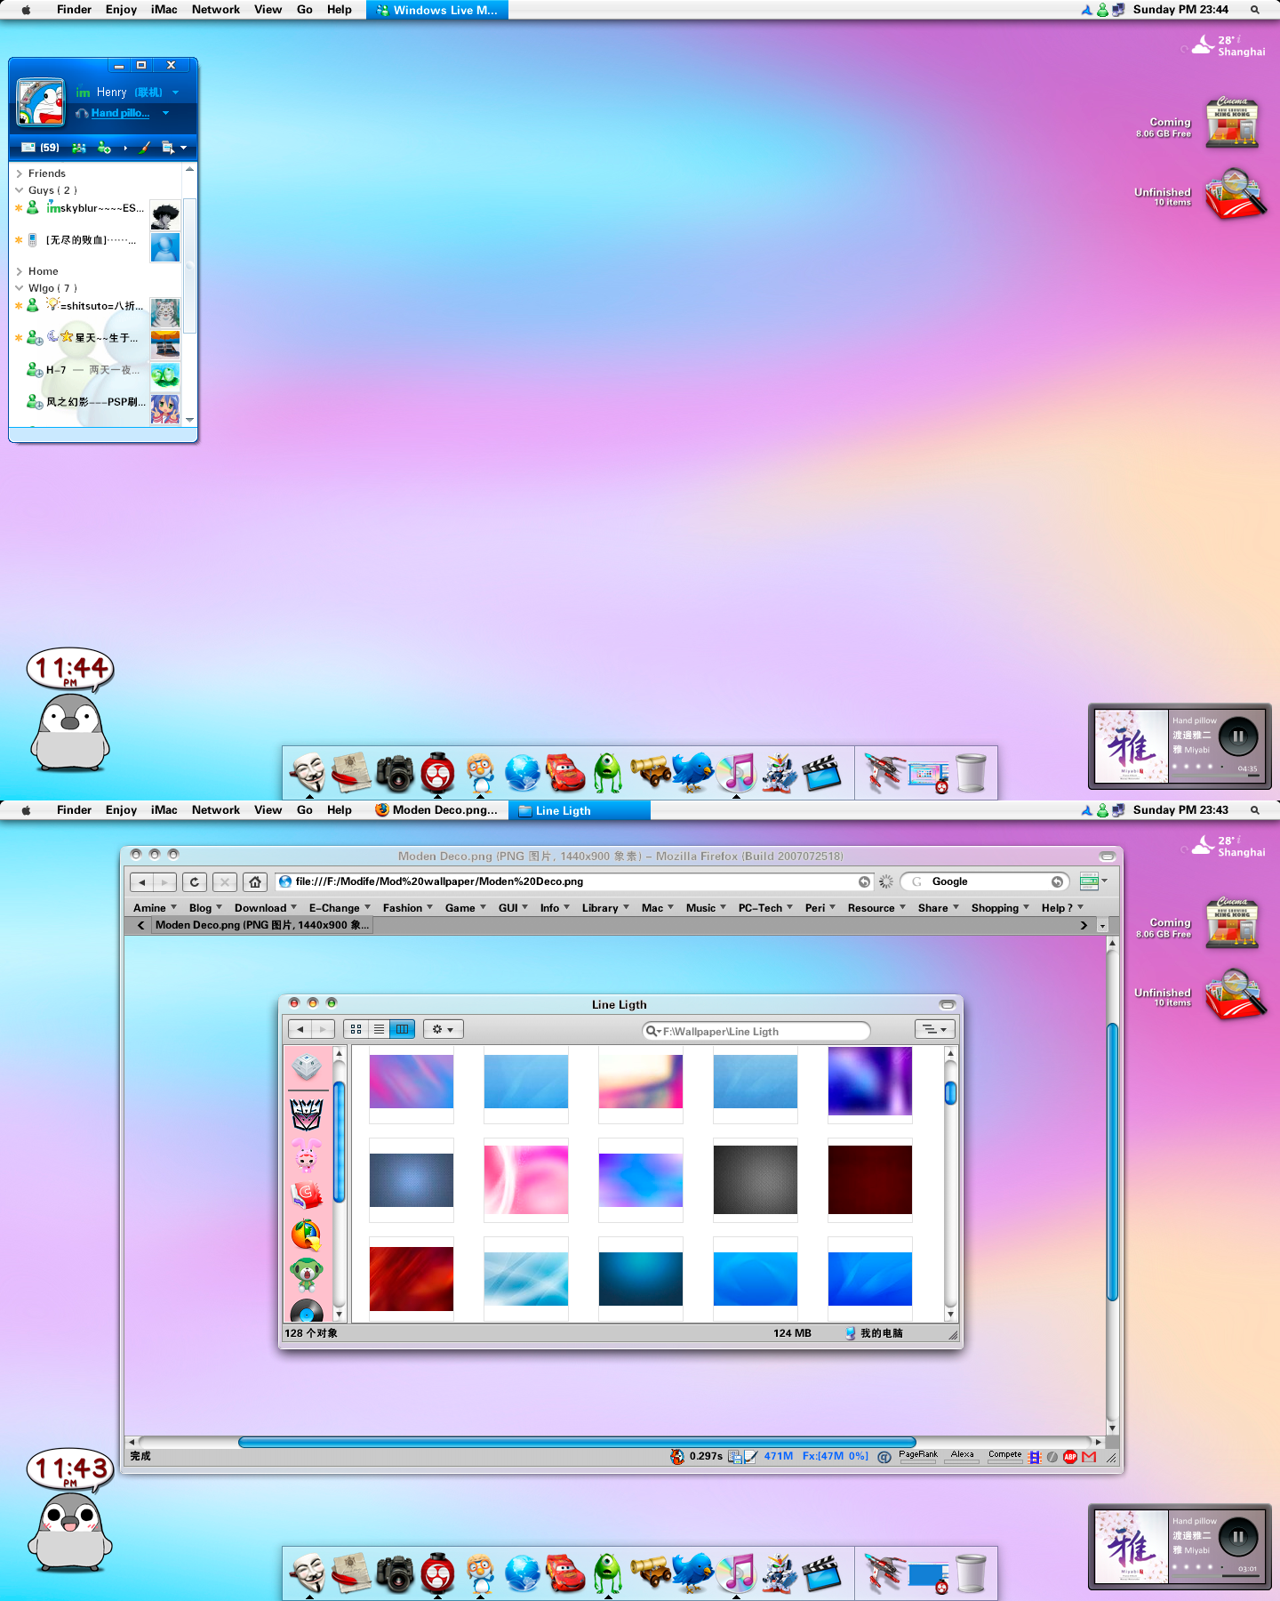1280x1601 pixels.
Task: Click the Firefox vertical scrollbar thumb
Action: 1112,1163
